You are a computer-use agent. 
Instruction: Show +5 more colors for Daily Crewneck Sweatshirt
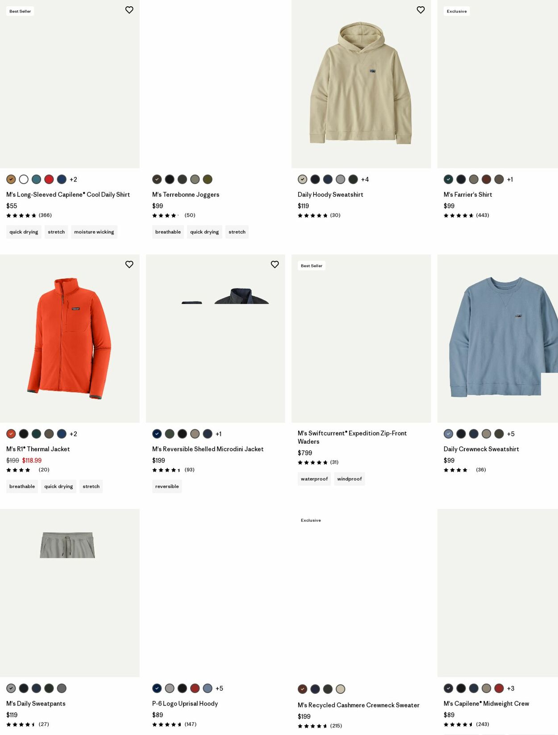click(x=511, y=434)
